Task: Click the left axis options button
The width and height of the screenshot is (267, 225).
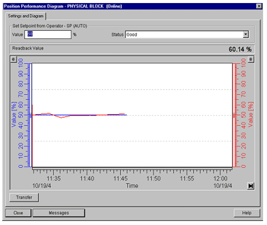Action: (13, 59)
